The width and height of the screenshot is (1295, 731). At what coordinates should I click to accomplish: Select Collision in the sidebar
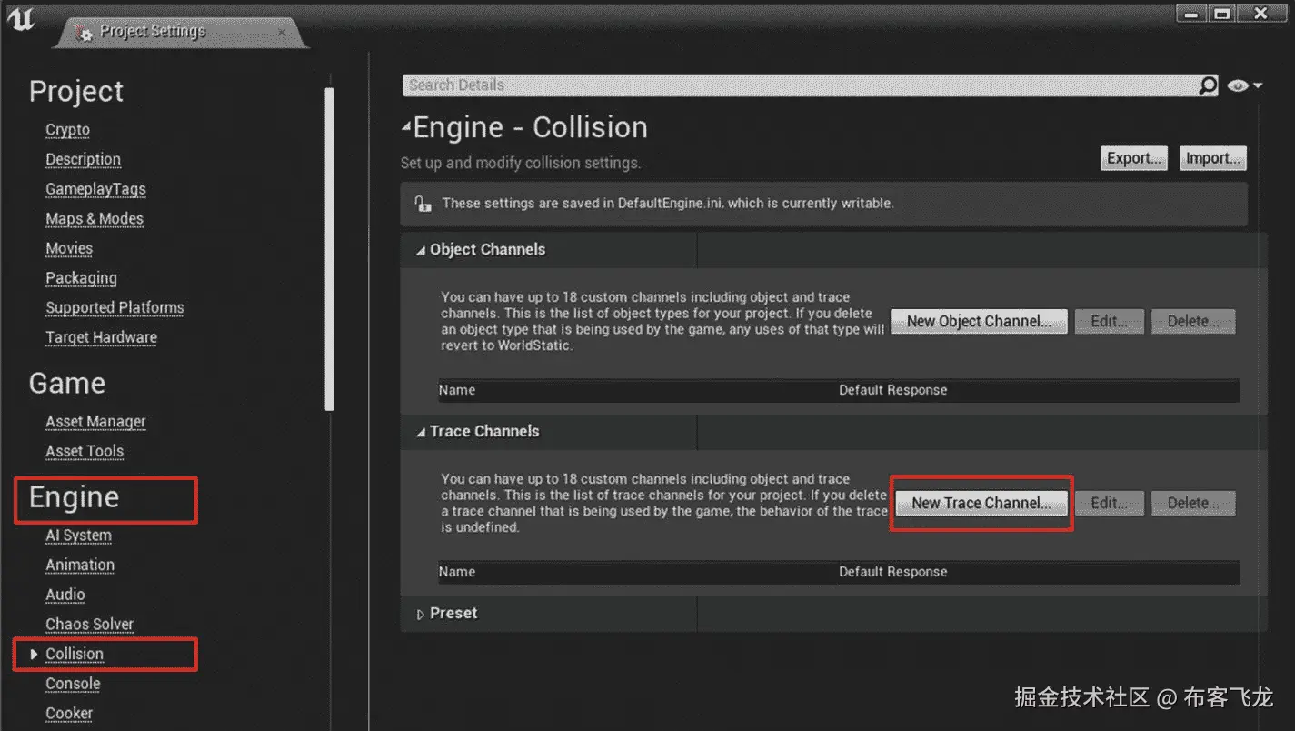(x=75, y=654)
